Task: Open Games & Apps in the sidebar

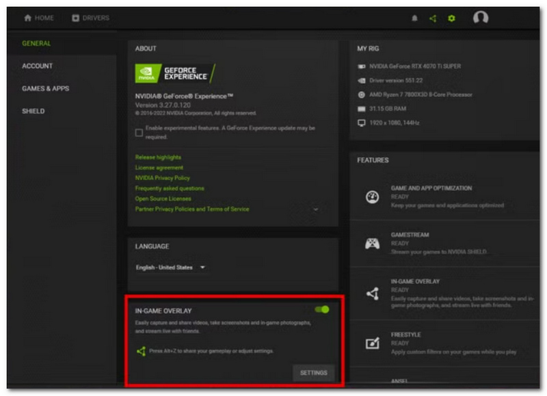Action: point(45,89)
